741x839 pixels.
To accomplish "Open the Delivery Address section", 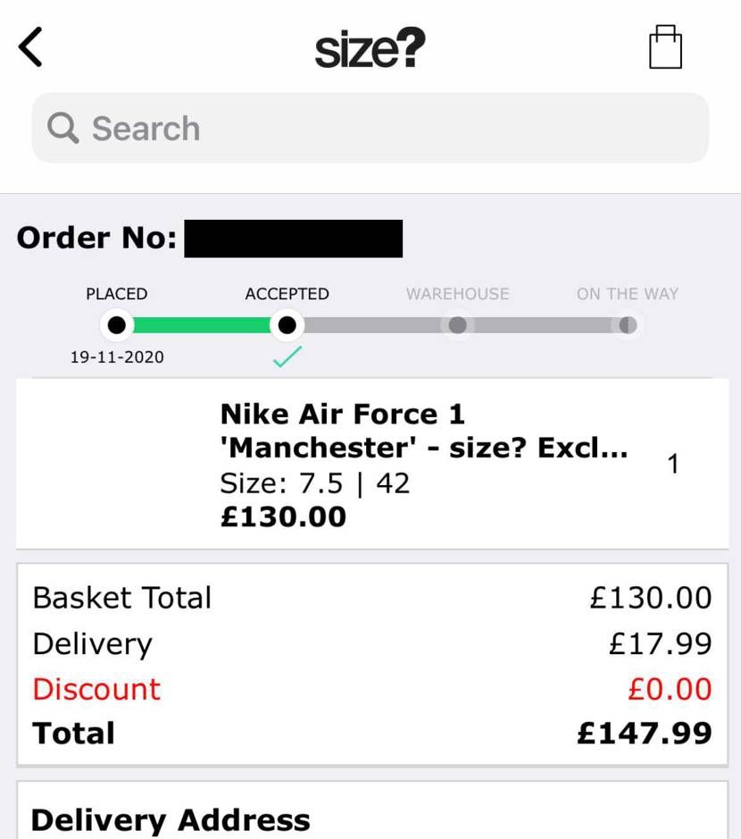I will [x=171, y=819].
